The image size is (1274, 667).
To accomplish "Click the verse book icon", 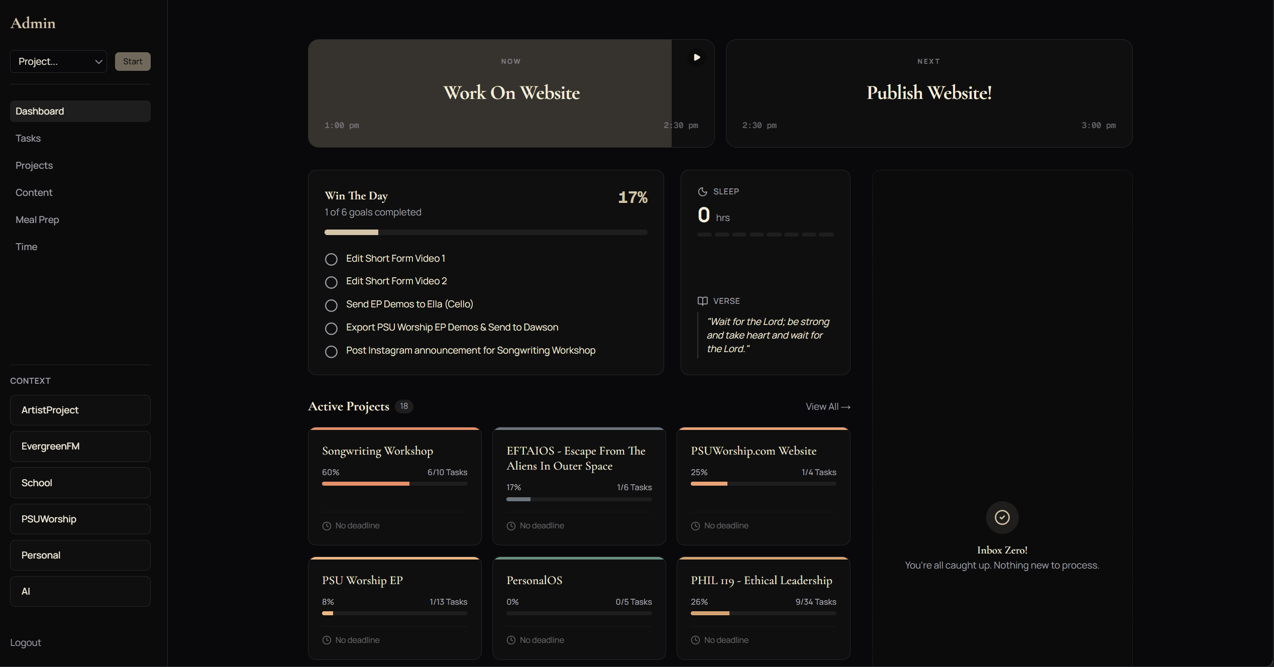I will coord(702,301).
